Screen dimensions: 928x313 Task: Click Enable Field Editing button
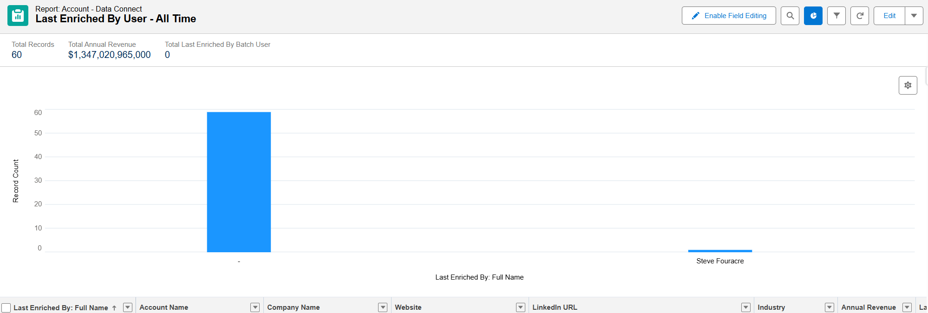(x=728, y=16)
